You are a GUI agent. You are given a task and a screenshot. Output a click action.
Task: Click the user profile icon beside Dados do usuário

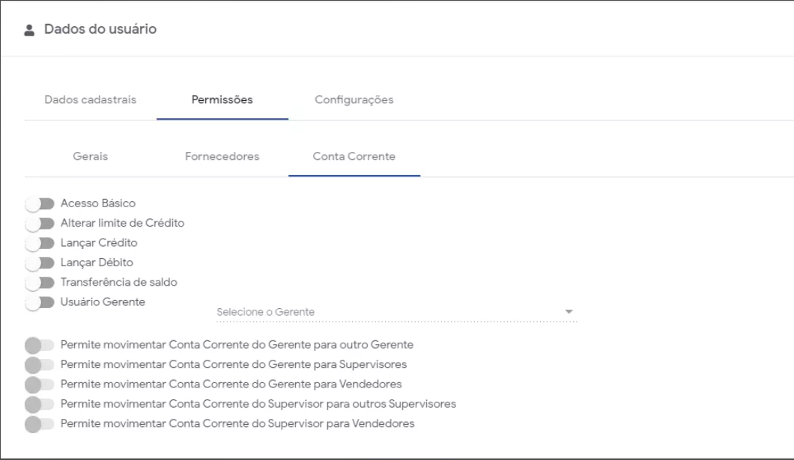(30, 30)
